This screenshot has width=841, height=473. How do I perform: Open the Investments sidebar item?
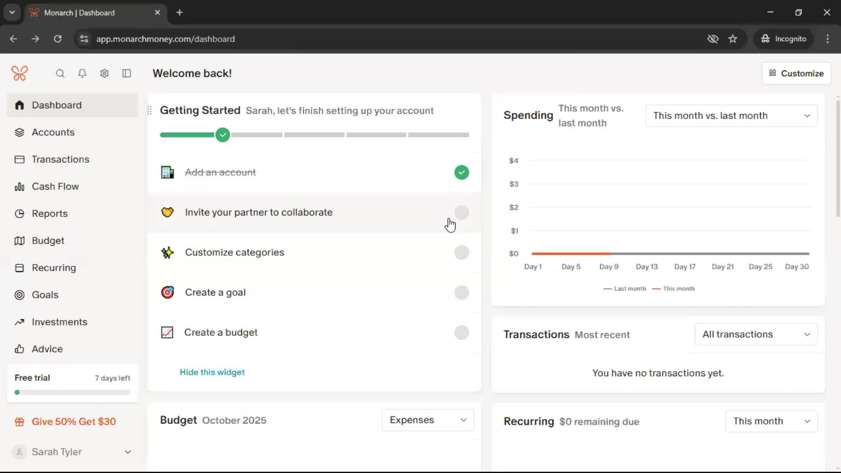[60, 322]
